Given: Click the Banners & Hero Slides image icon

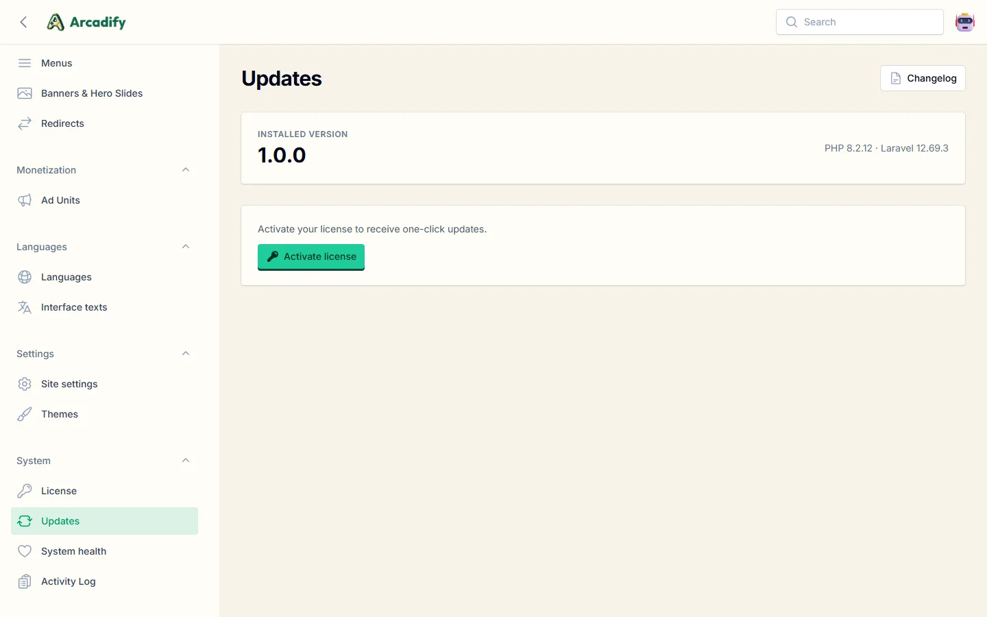Looking at the screenshot, I should (25, 93).
